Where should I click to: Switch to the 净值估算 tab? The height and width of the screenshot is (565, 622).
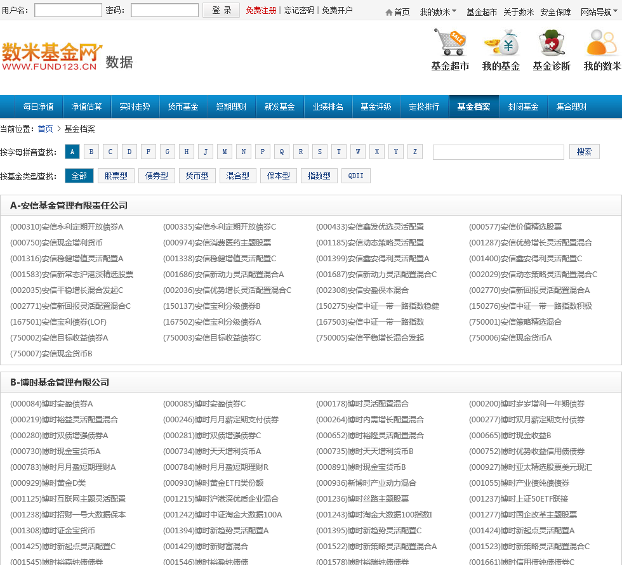(86, 107)
